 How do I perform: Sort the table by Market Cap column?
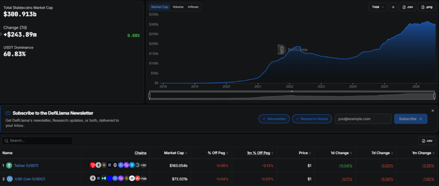(x=175, y=153)
